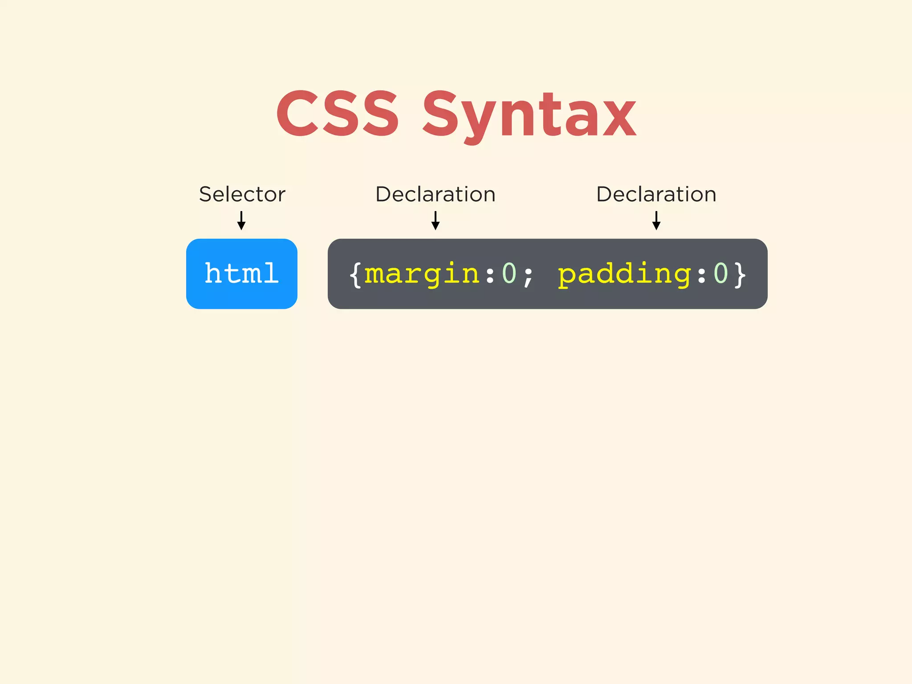Click the arrow under the right Declaration label
Screen dimensions: 912x684
click(x=656, y=220)
